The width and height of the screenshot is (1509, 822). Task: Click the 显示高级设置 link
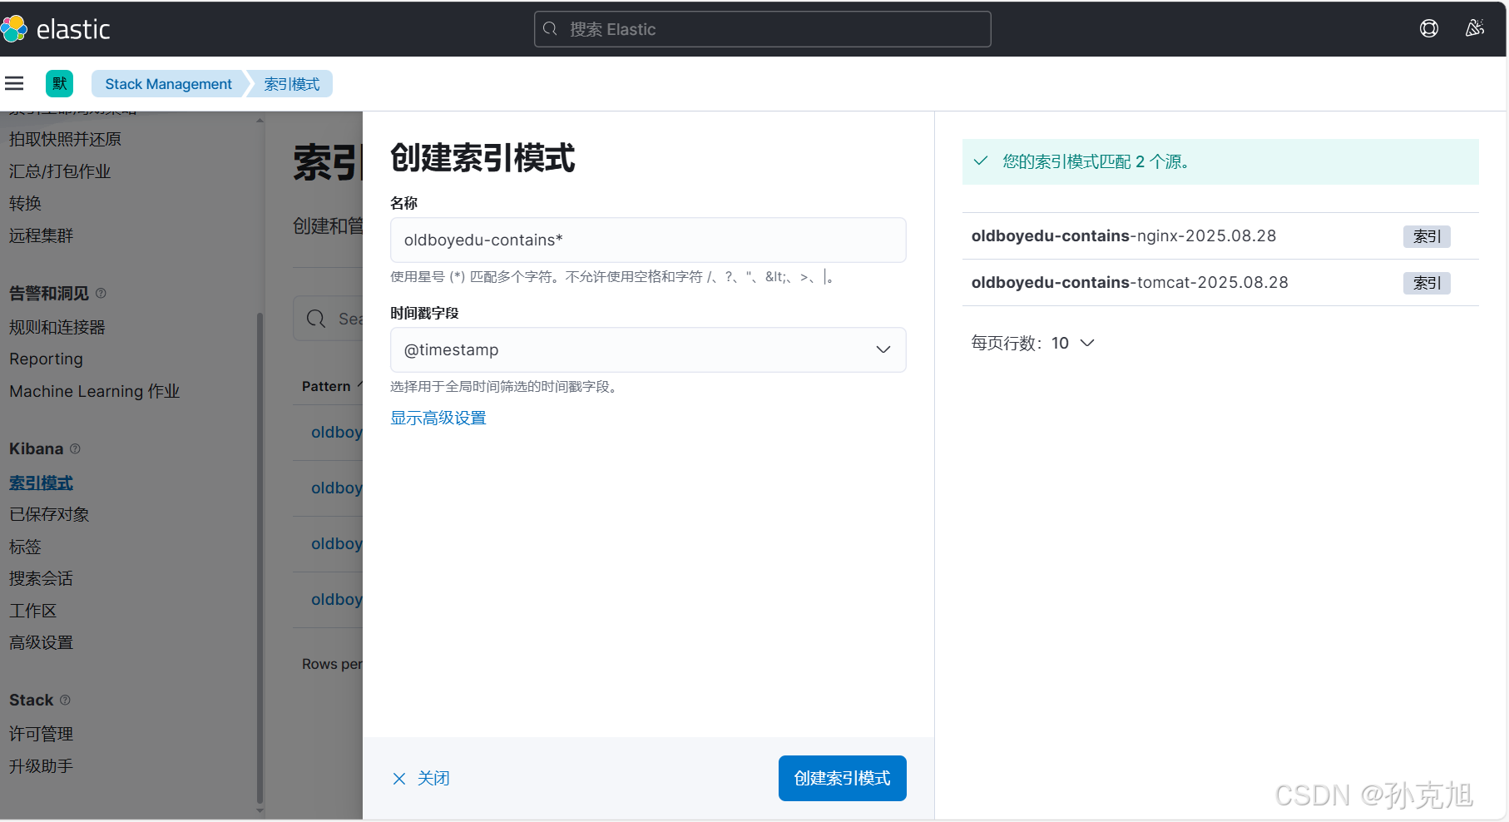pos(438,418)
